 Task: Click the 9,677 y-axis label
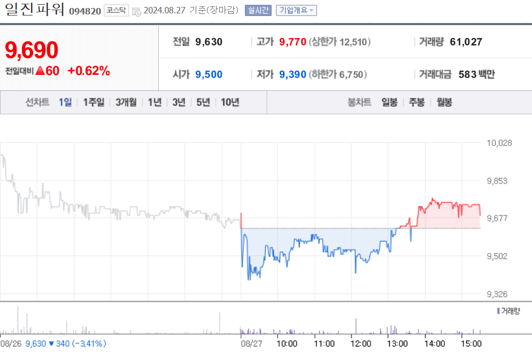(x=497, y=218)
